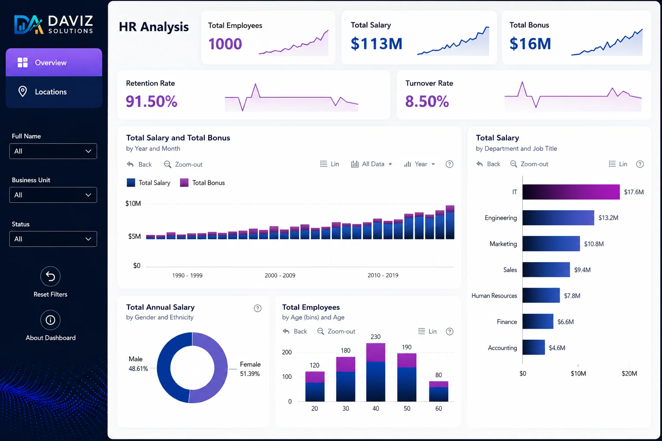Click the Human Resources bar labeled $7.8M
This screenshot has width=662, height=441.
541,296
